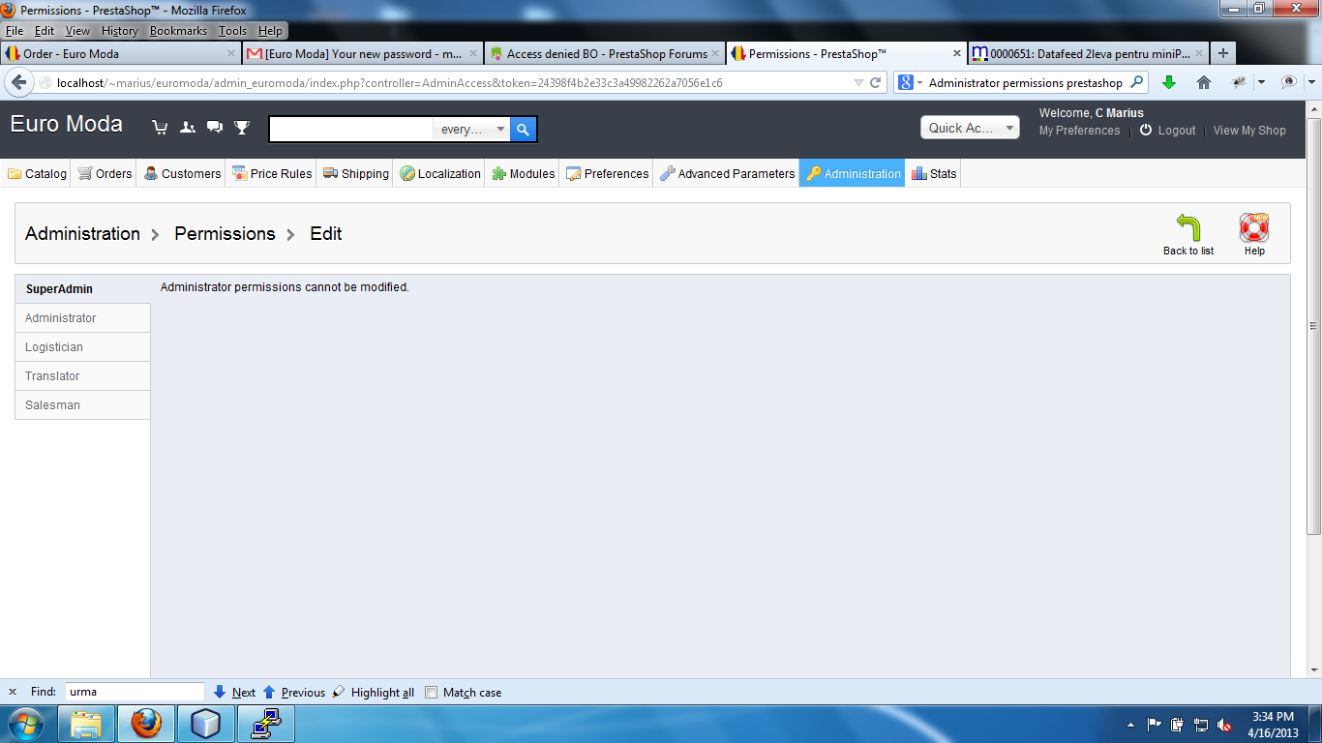
Task: Click the bug add-on icon in toolbar
Action: coord(1239,83)
